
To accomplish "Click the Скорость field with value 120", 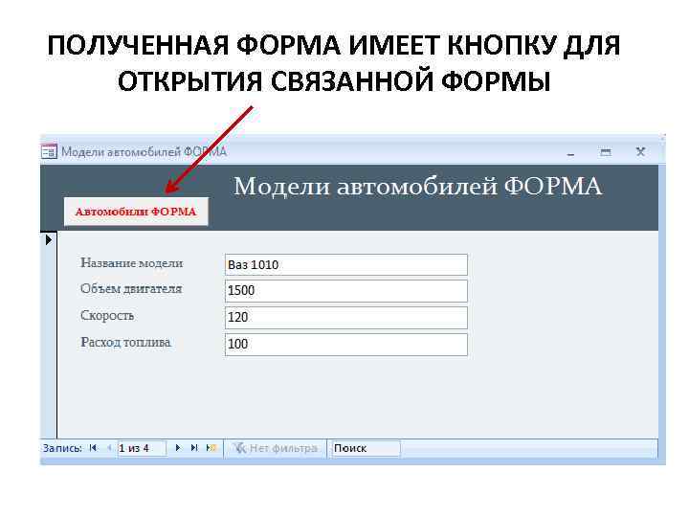I will (x=346, y=318).
